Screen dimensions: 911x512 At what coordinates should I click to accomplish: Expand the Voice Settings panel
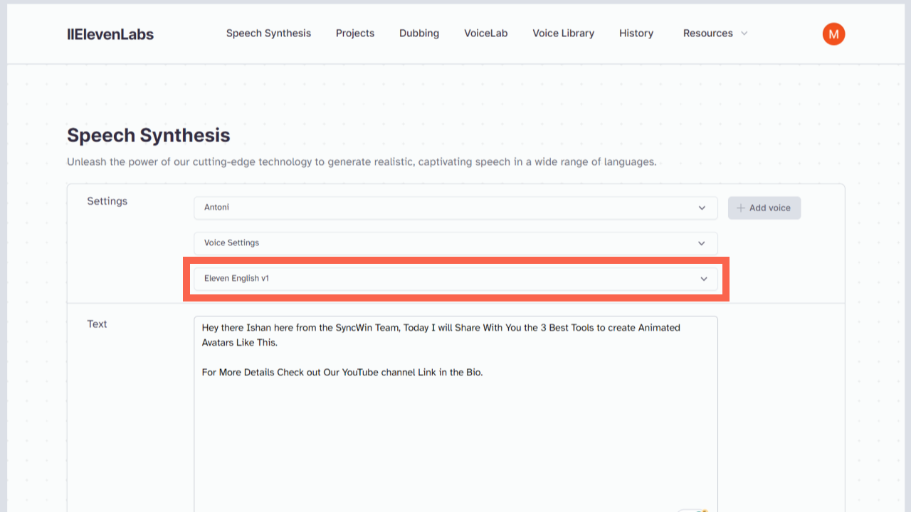(x=455, y=243)
